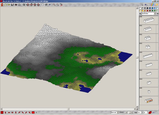Pick the pale cyan color swatch
Viewport: 159px width, 115px height.
[x=157, y=8]
